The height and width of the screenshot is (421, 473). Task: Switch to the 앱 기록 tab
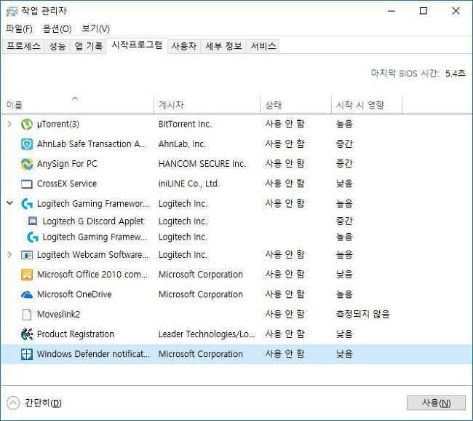point(88,46)
